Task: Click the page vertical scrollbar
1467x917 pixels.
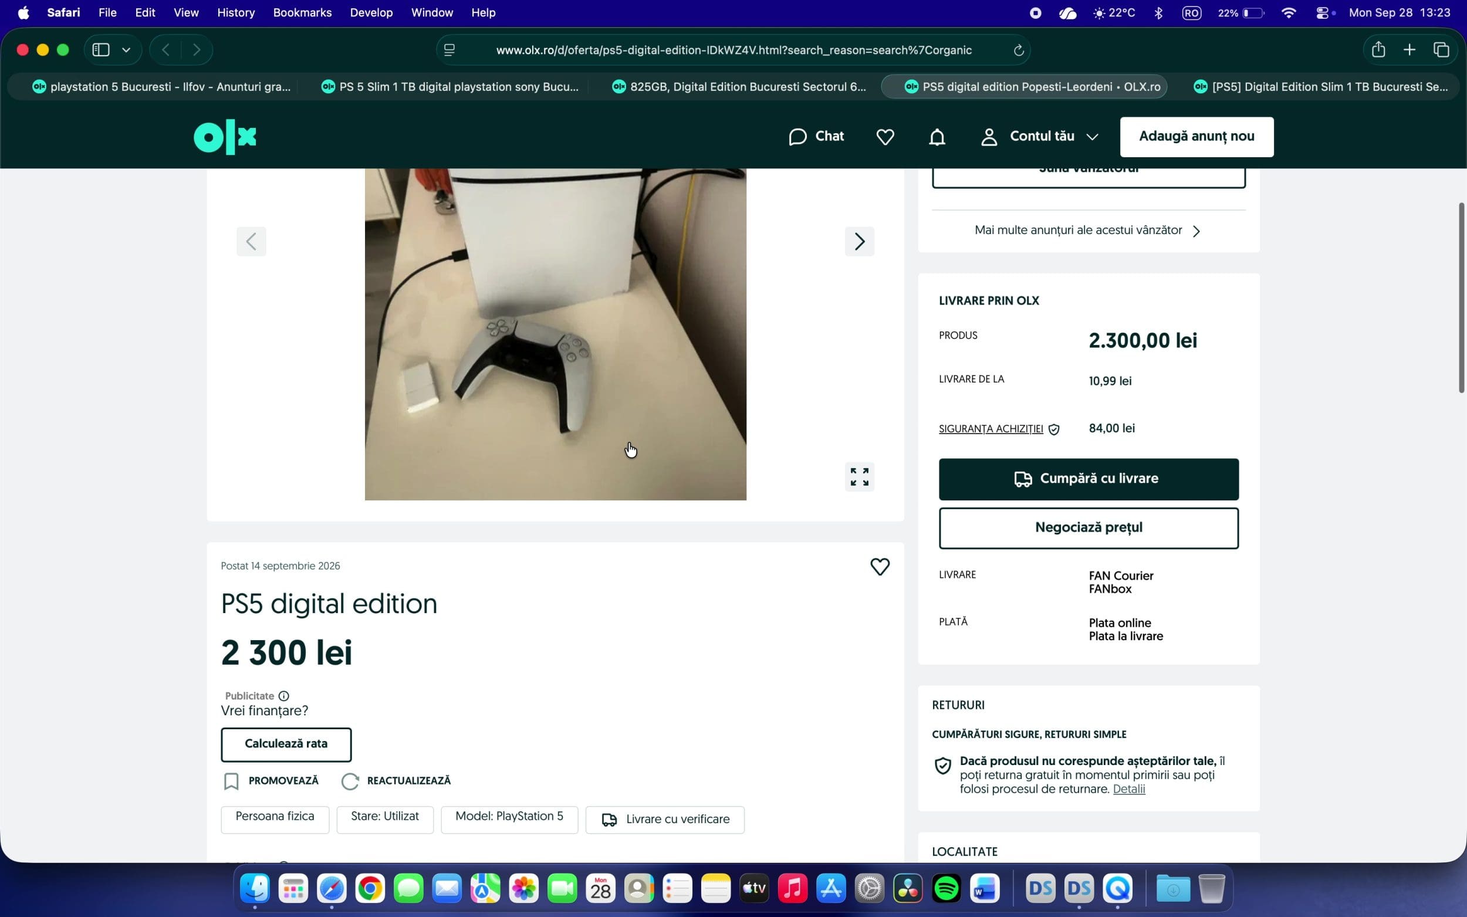Action: (x=1461, y=297)
